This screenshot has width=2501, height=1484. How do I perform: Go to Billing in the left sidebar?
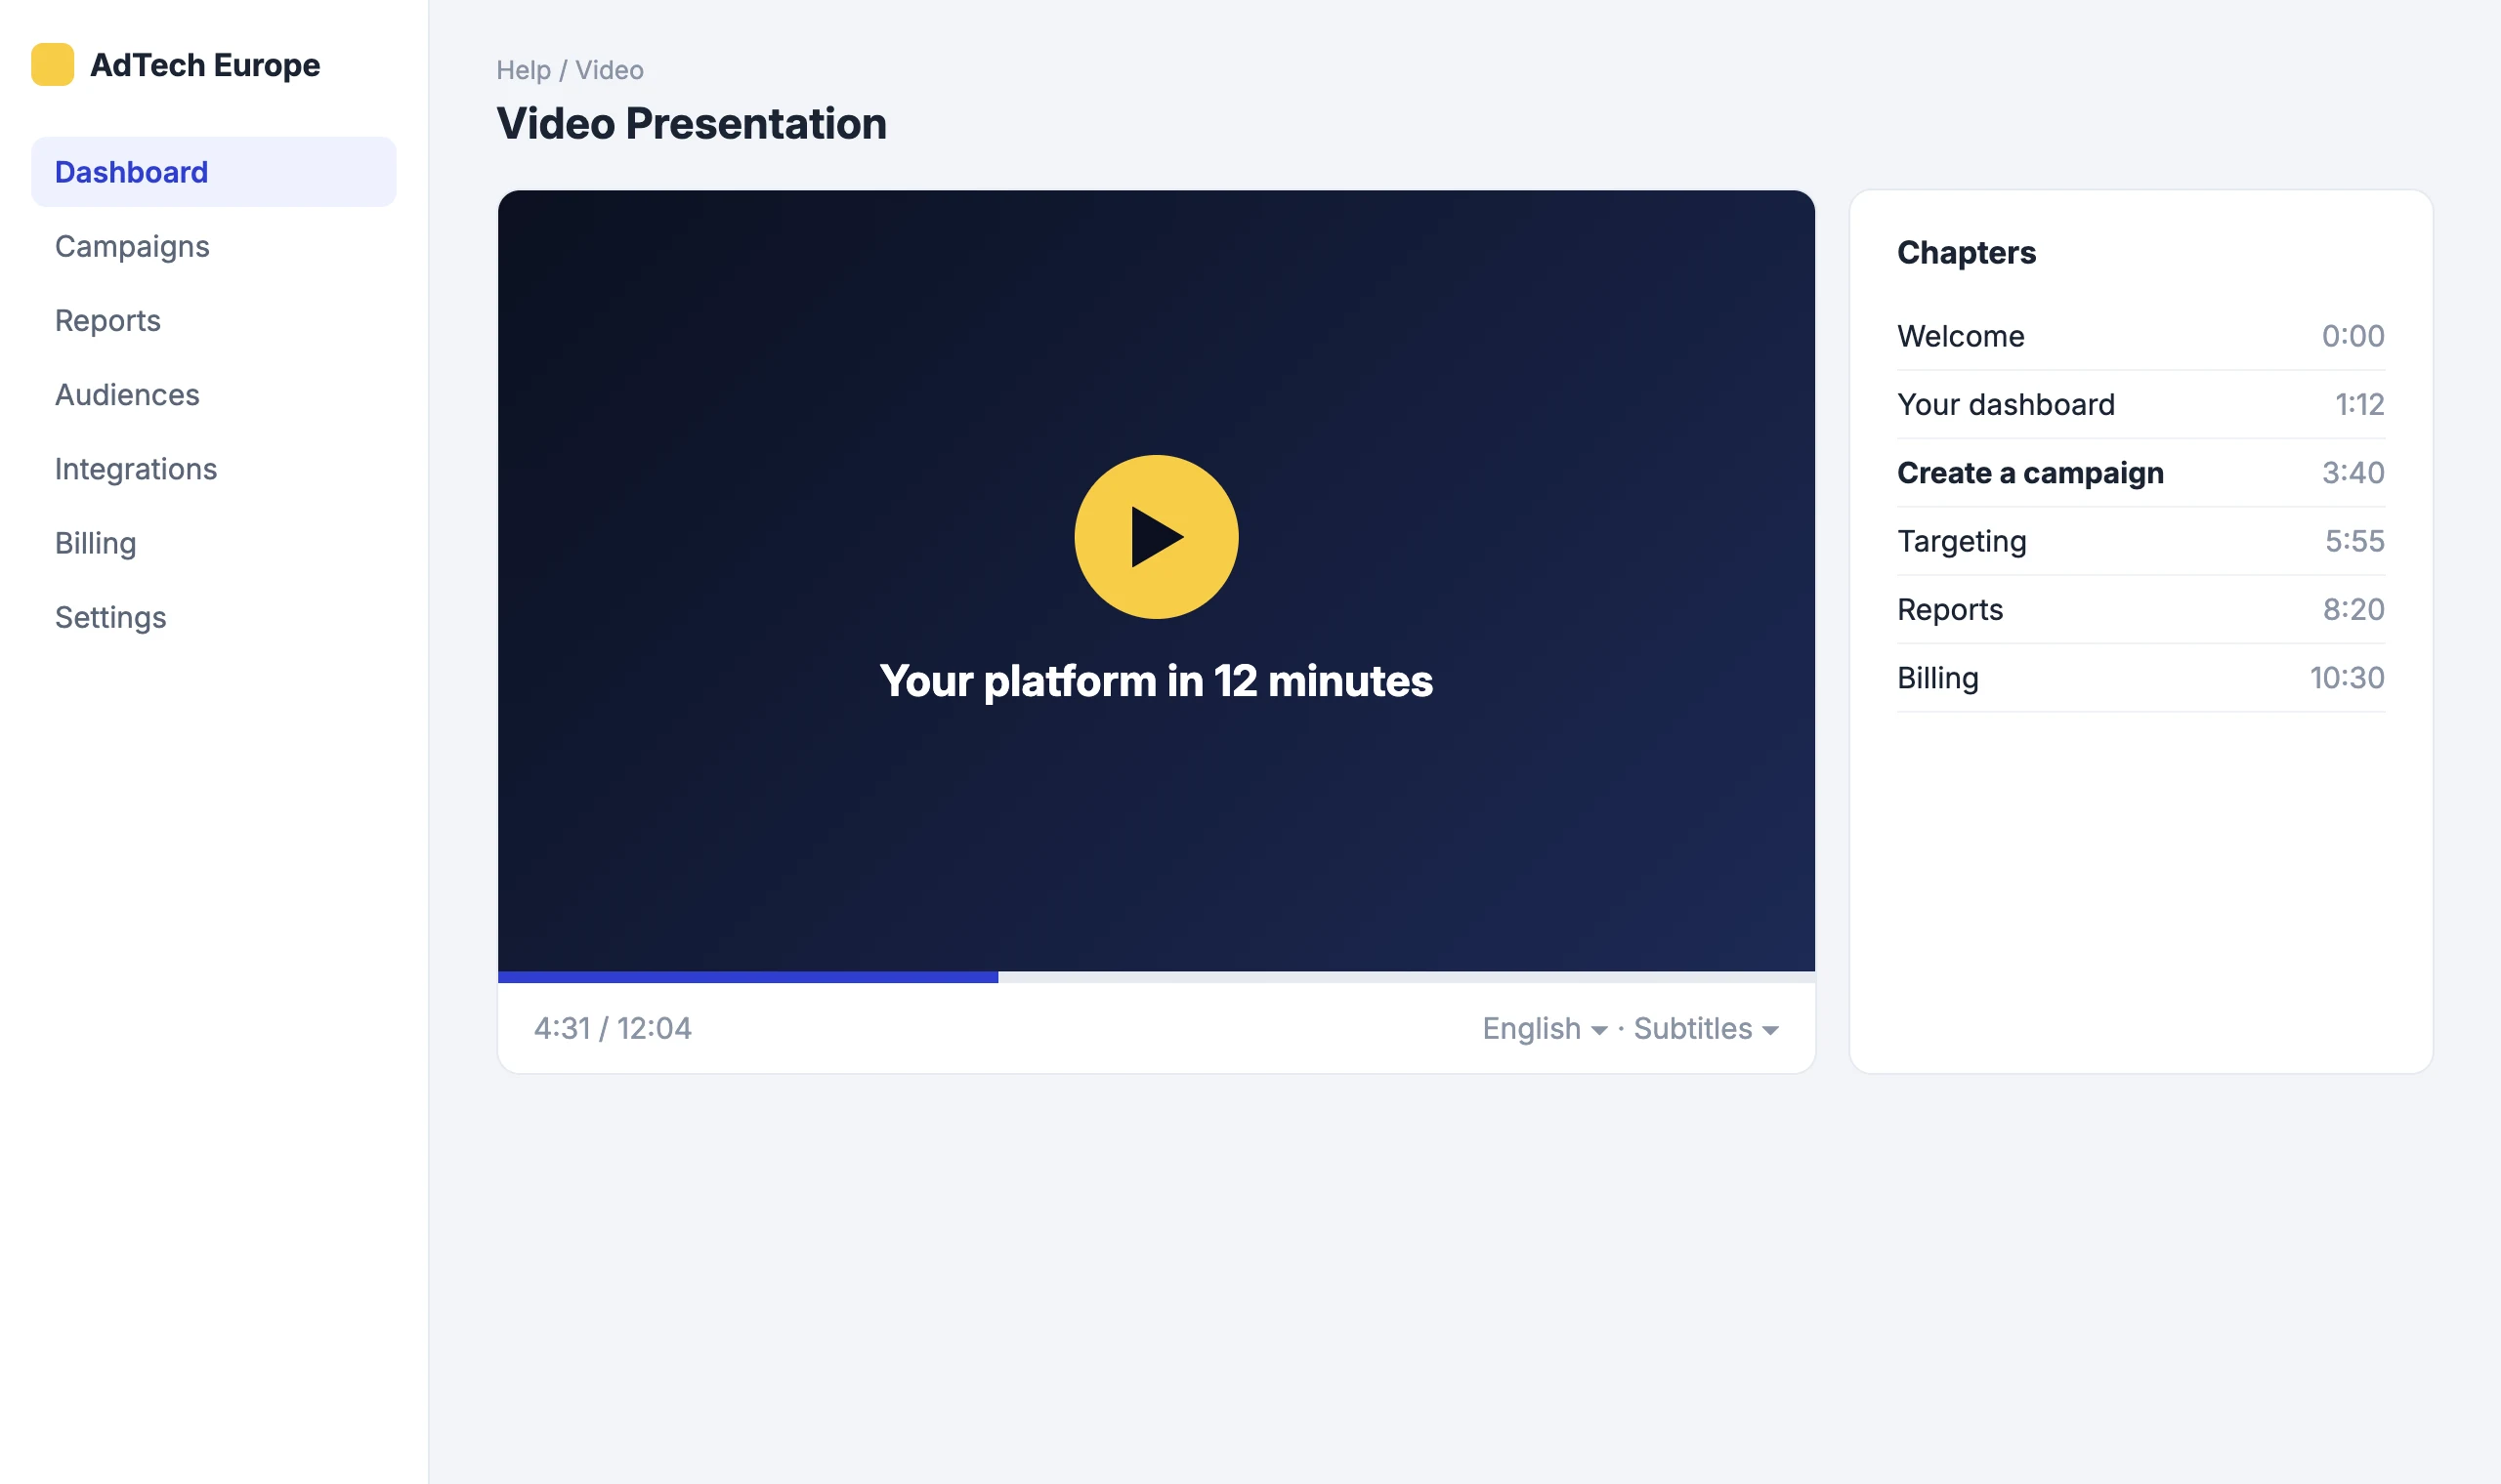click(x=213, y=543)
